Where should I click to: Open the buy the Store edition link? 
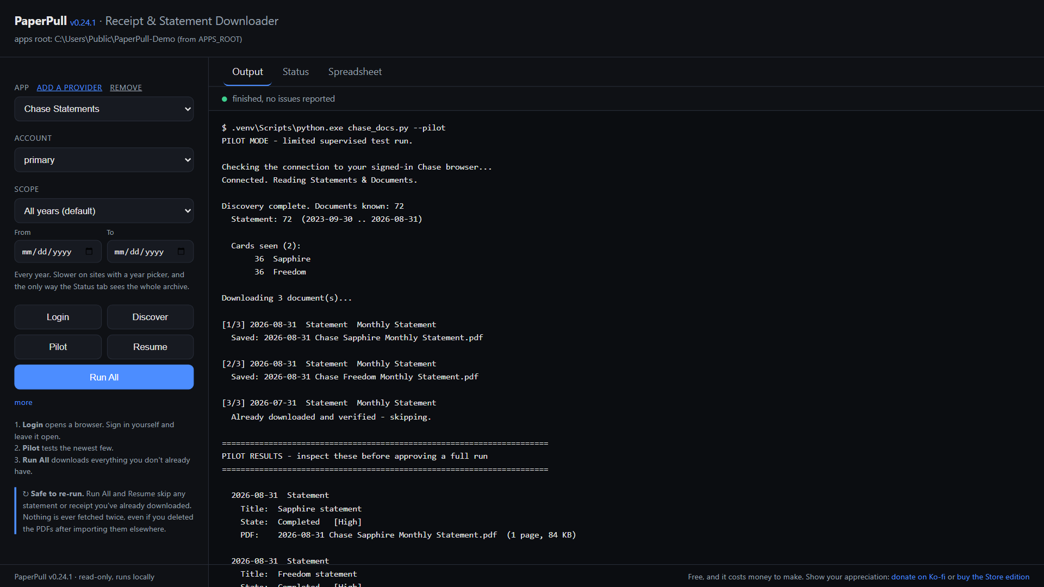point(993,577)
